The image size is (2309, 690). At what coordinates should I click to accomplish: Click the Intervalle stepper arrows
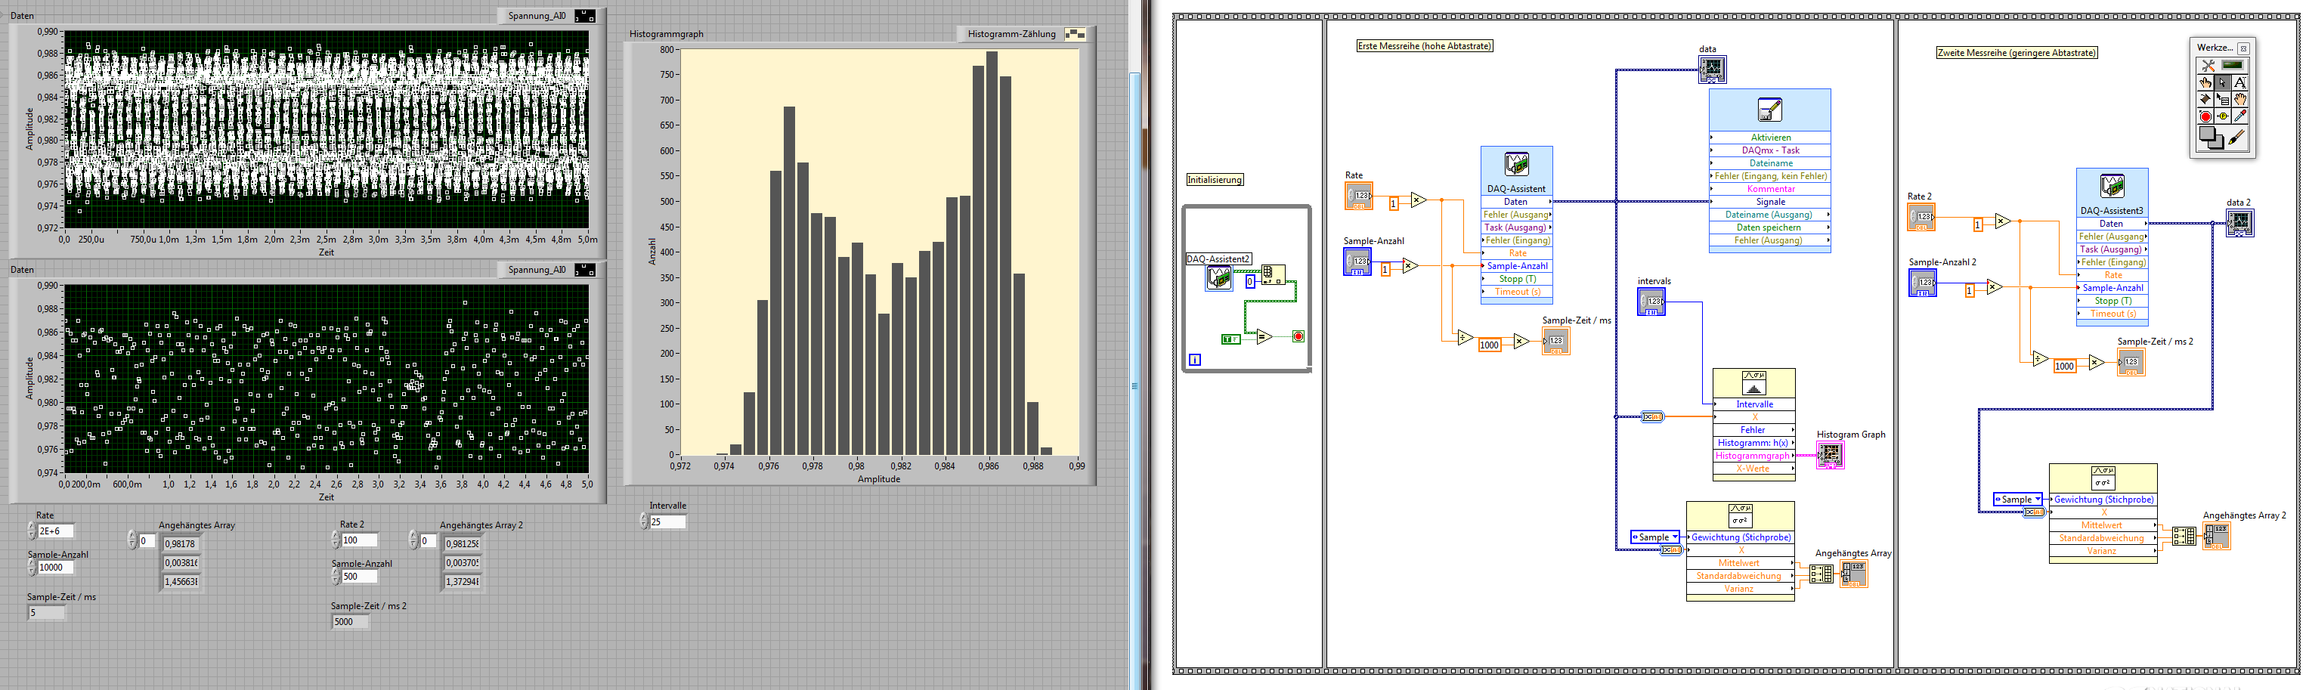[x=645, y=521]
